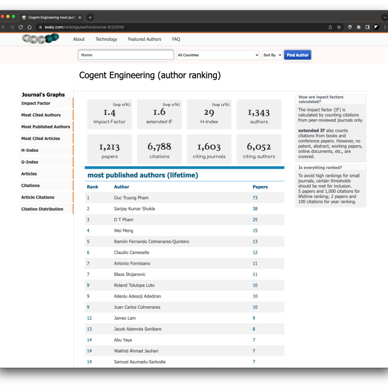
Task: Focus the Name search field
Action: 126,55
